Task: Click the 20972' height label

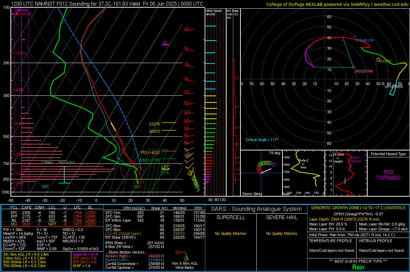Action: (155, 131)
